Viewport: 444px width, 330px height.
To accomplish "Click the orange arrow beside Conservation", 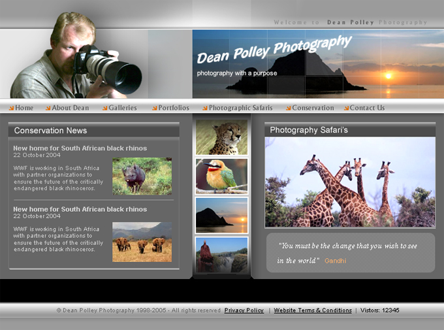I will (x=289, y=108).
